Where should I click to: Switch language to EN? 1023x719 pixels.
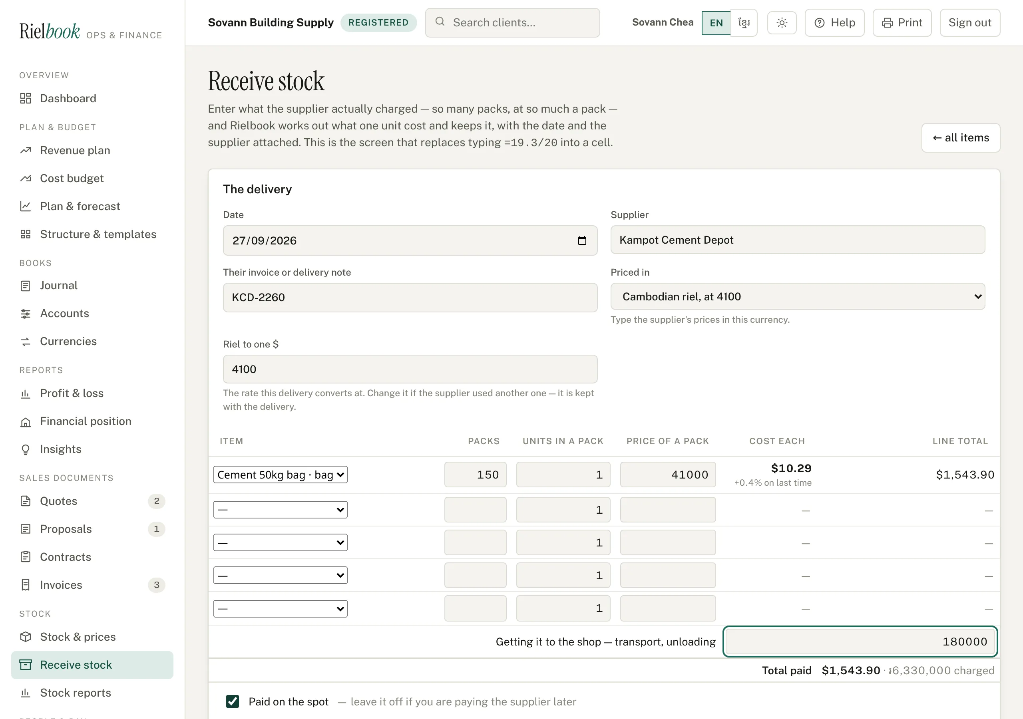click(716, 23)
